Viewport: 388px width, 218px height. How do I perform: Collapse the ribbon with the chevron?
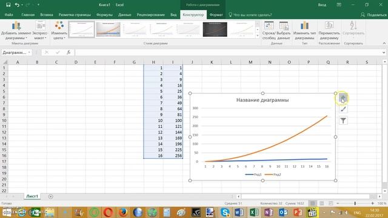384,43
